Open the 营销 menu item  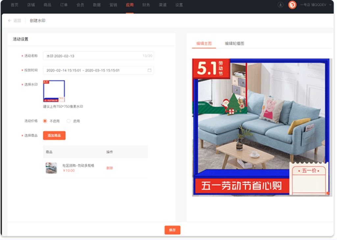click(x=113, y=5)
